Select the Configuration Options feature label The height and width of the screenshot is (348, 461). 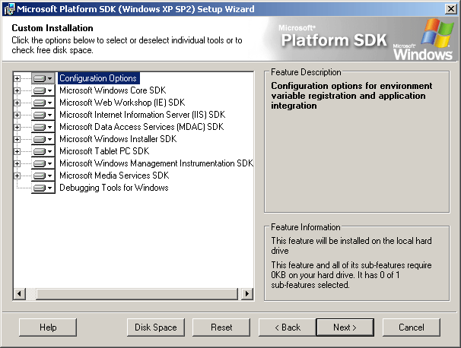tap(98, 78)
